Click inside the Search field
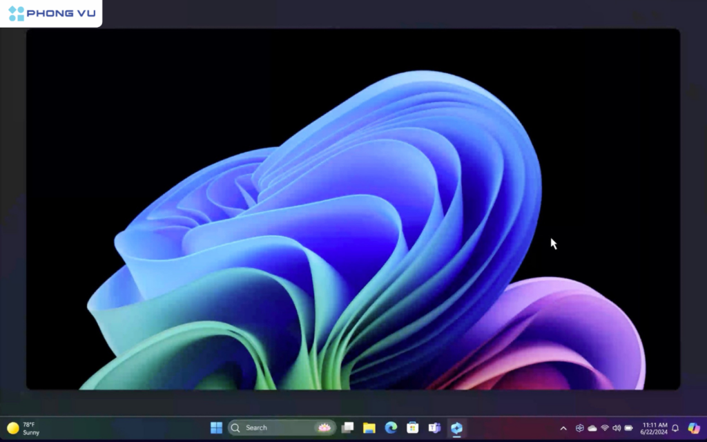Viewport: 707px width, 442px height. click(x=276, y=427)
